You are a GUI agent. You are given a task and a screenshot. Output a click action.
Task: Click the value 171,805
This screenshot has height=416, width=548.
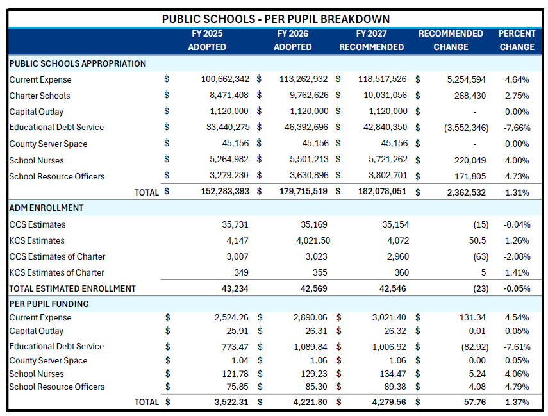click(x=470, y=176)
